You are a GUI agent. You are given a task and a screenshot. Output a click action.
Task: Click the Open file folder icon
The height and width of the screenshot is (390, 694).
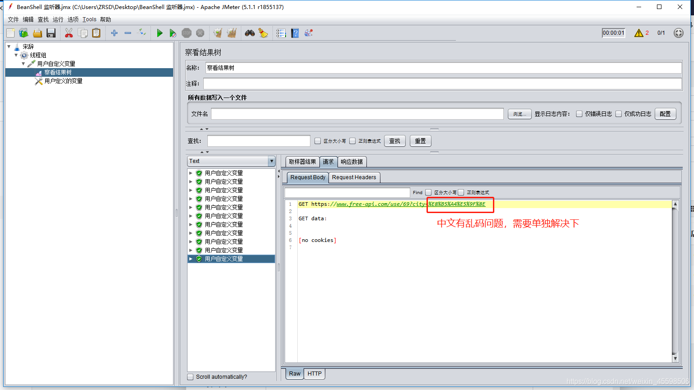(x=38, y=33)
